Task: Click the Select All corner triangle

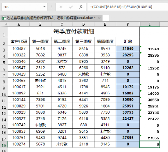Action: 6,25
